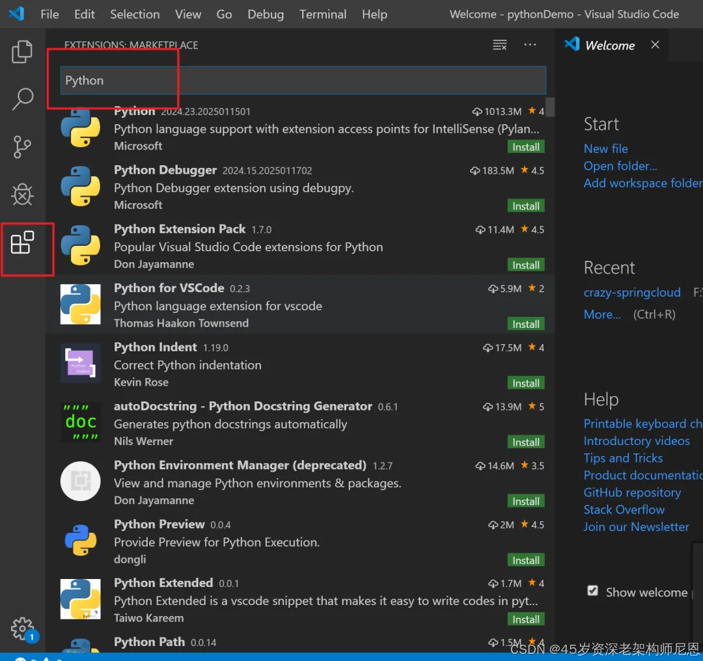Open the Terminal menu
Viewport: 703px width, 661px height.
[323, 14]
